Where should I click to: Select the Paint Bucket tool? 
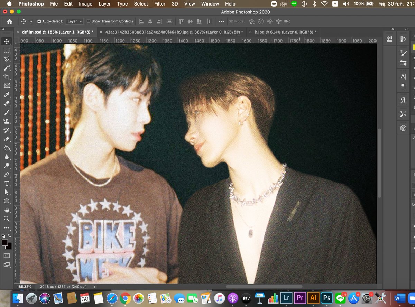(7, 148)
